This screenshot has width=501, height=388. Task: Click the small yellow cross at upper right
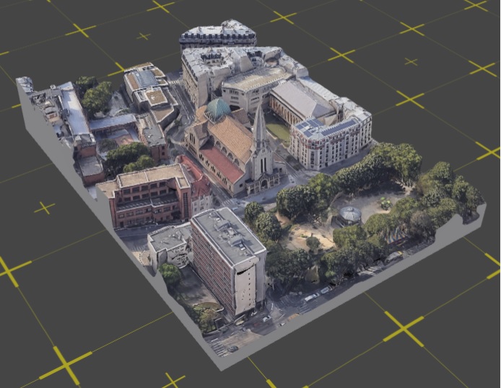(411, 62)
